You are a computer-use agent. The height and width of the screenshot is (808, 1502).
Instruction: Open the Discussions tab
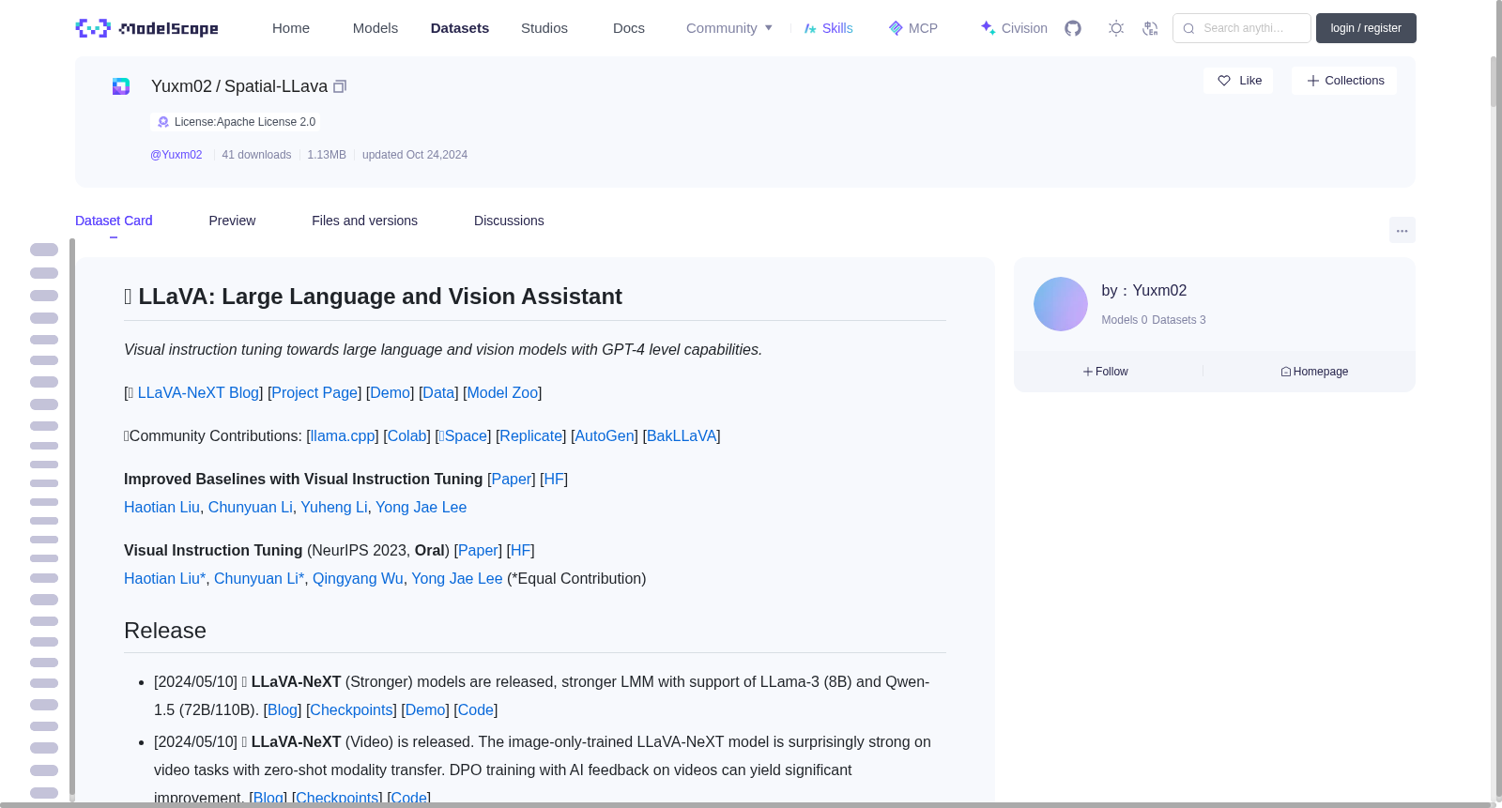point(509,221)
